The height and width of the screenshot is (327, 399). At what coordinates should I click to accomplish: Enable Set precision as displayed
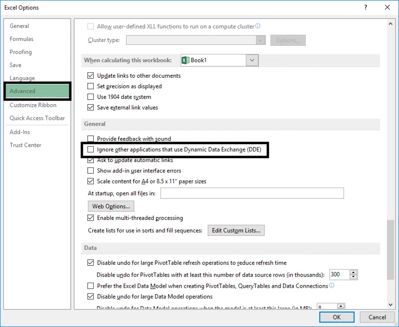pos(90,86)
